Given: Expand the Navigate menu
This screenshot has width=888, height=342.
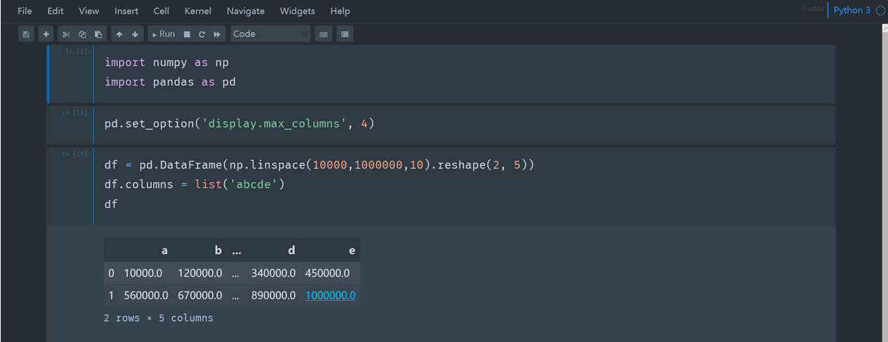Looking at the screenshot, I should (245, 11).
